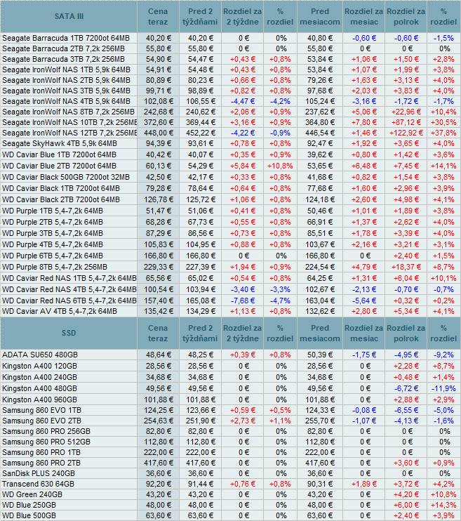Click WD Purple 4TB 5,4-7,2k 64MB
Viewport: 461px width, 521px height.
(53, 245)
